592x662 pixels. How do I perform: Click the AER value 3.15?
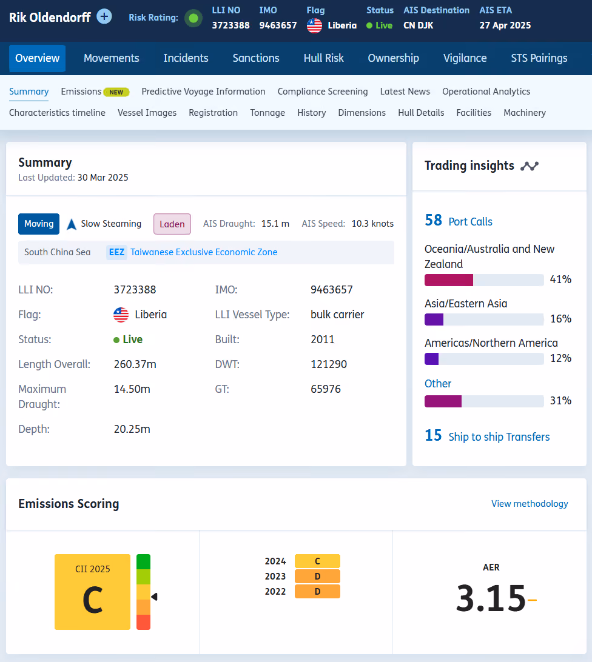491,598
